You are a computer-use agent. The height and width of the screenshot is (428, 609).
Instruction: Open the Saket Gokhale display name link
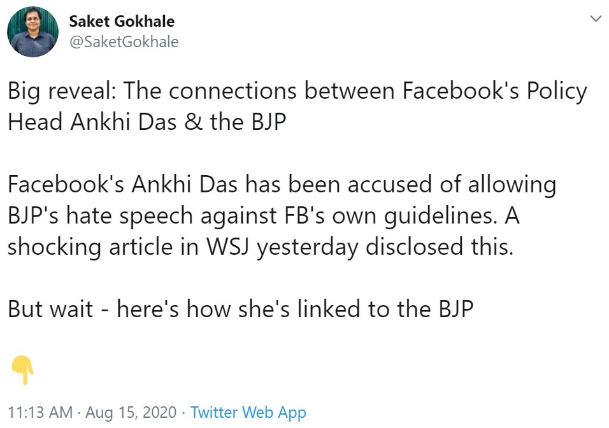[x=121, y=21]
